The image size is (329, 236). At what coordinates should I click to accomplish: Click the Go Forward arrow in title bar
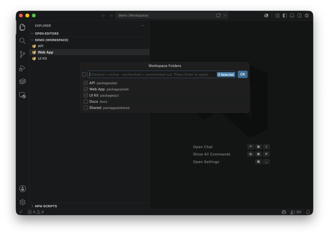tap(111, 15)
